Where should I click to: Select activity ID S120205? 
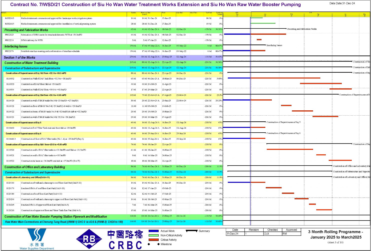[x=10, y=205]
